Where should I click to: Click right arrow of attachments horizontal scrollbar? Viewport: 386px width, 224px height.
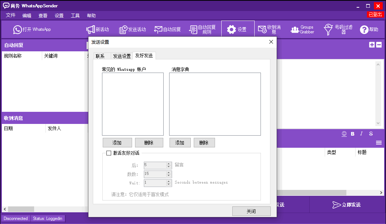381,192
